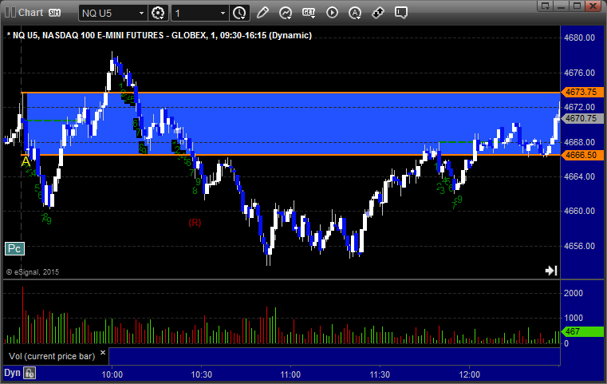
Task: Click the 4660.00 price axis label
Action: 580,212
